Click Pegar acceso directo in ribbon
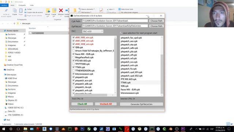234x132 pixels. pos(33,15)
